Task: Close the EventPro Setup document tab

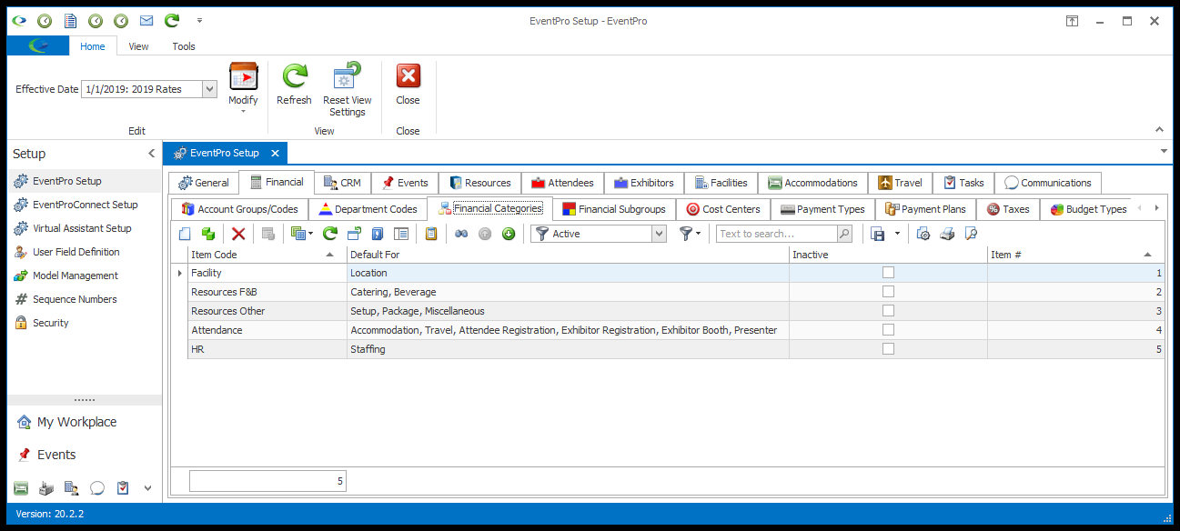Action: coord(276,153)
